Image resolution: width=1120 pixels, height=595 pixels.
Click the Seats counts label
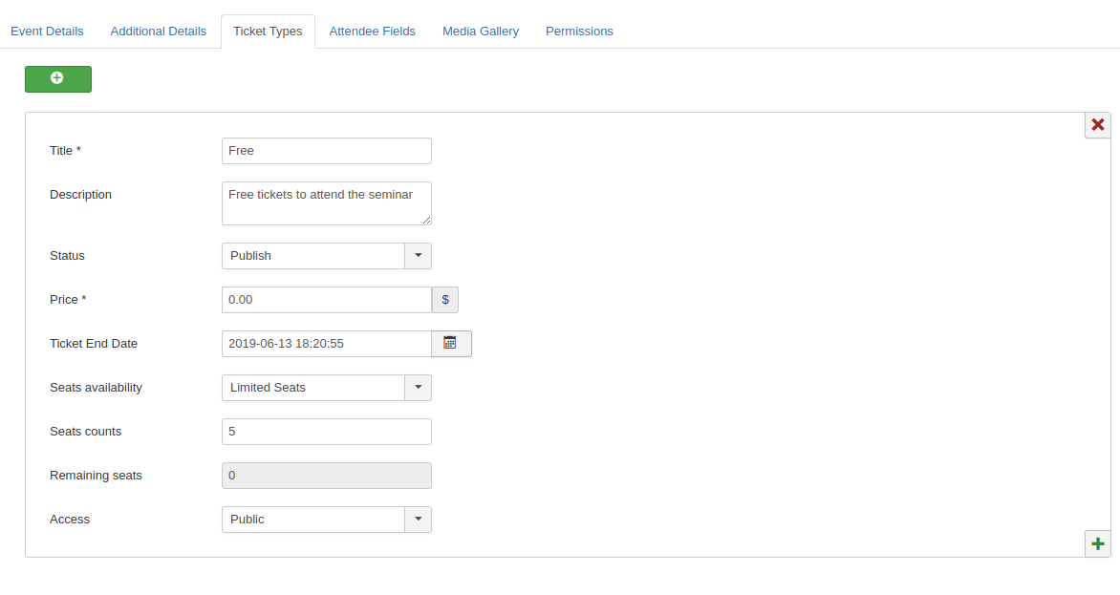[86, 432]
